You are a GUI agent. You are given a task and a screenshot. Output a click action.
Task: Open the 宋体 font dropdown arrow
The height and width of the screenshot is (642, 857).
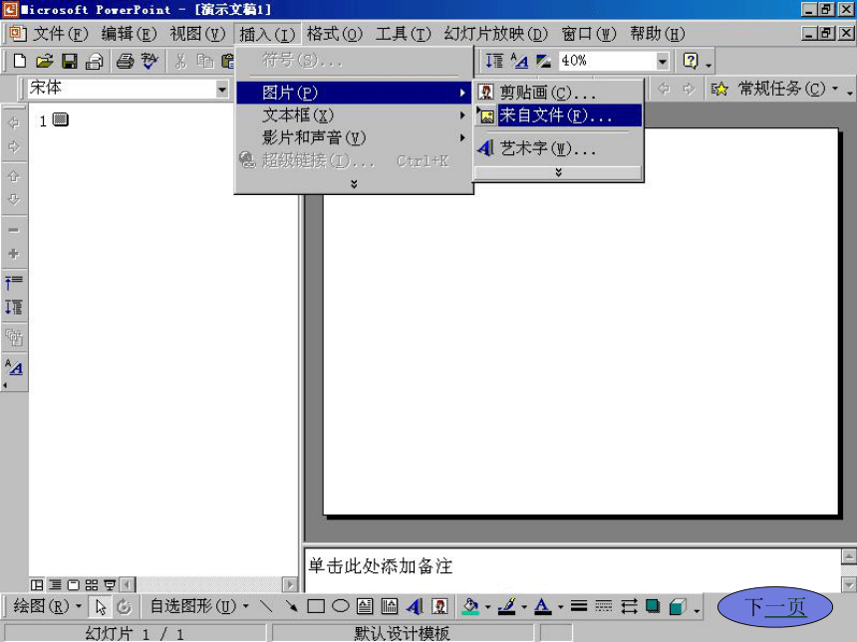[222, 89]
